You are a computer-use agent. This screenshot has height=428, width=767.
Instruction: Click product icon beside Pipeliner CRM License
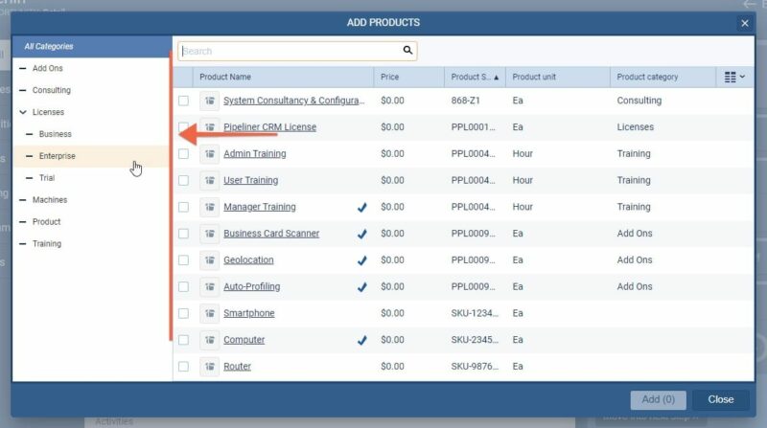[209, 127]
